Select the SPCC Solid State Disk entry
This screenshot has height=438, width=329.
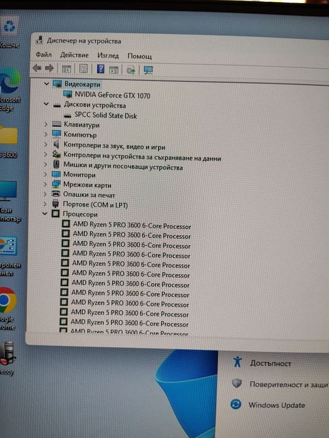click(106, 115)
